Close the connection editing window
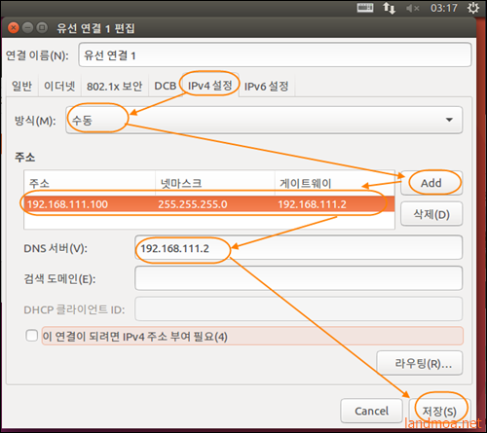This screenshot has width=487, height=433. tap(14, 28)
